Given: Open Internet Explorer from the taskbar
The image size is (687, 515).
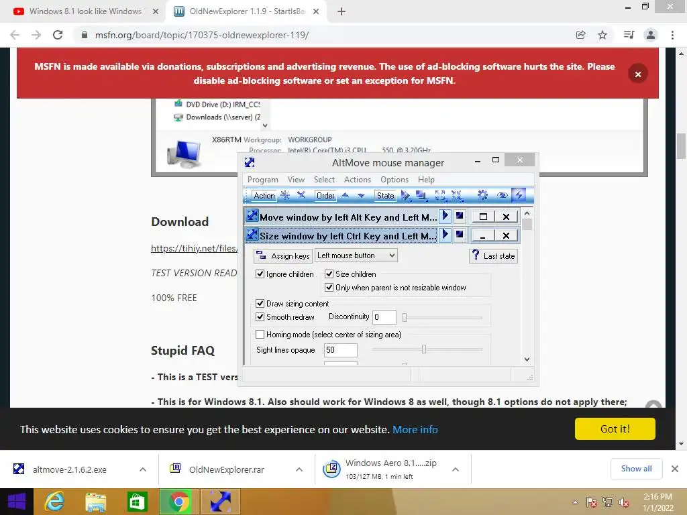Looking at the screenshot, I should (x=54, y=502).
